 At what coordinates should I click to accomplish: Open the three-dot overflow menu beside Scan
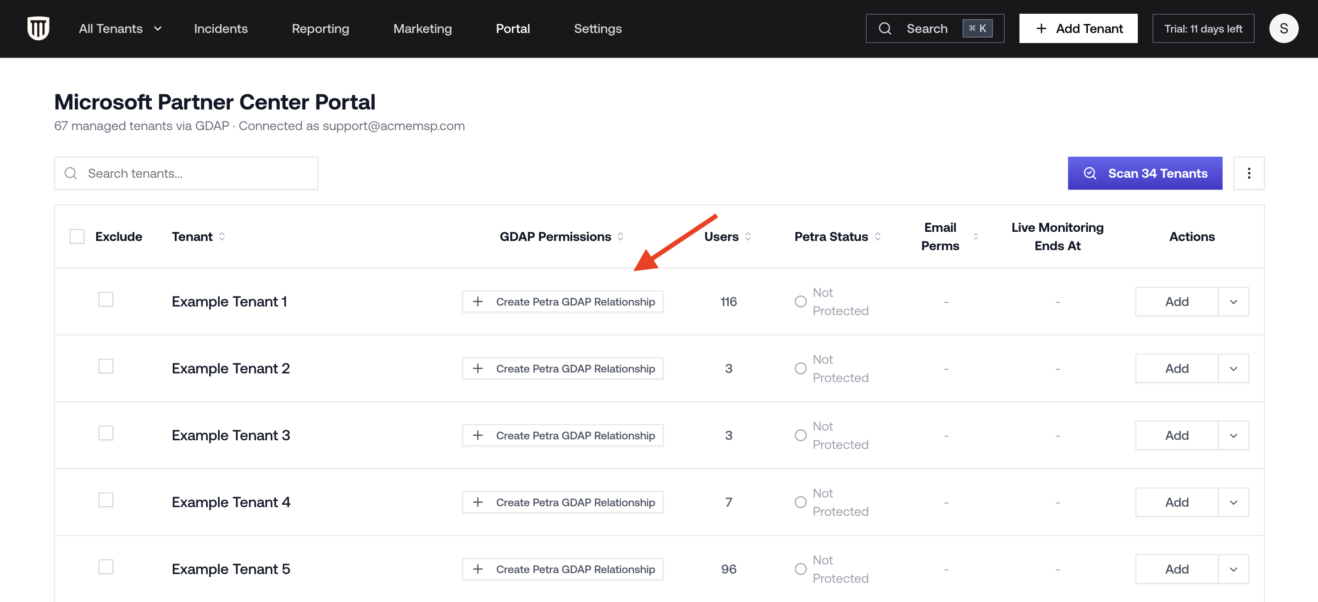[x=1249, y=173]
